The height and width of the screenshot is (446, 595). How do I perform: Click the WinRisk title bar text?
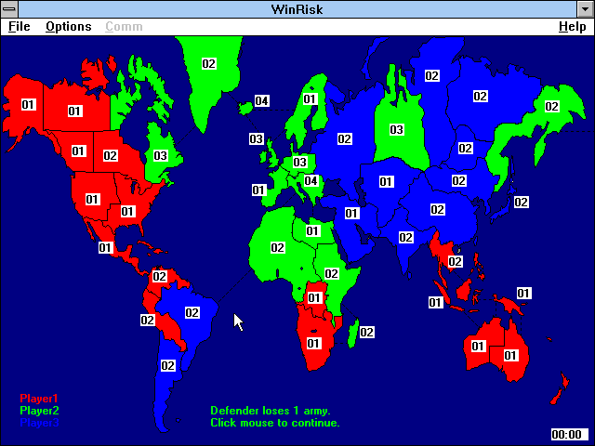tap(297, 9)
